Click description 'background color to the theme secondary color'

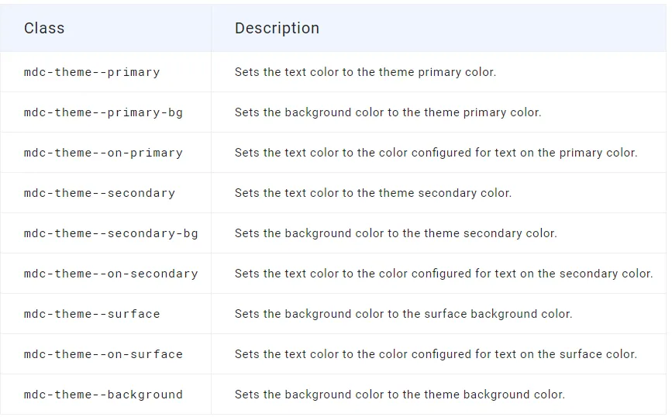395,233
